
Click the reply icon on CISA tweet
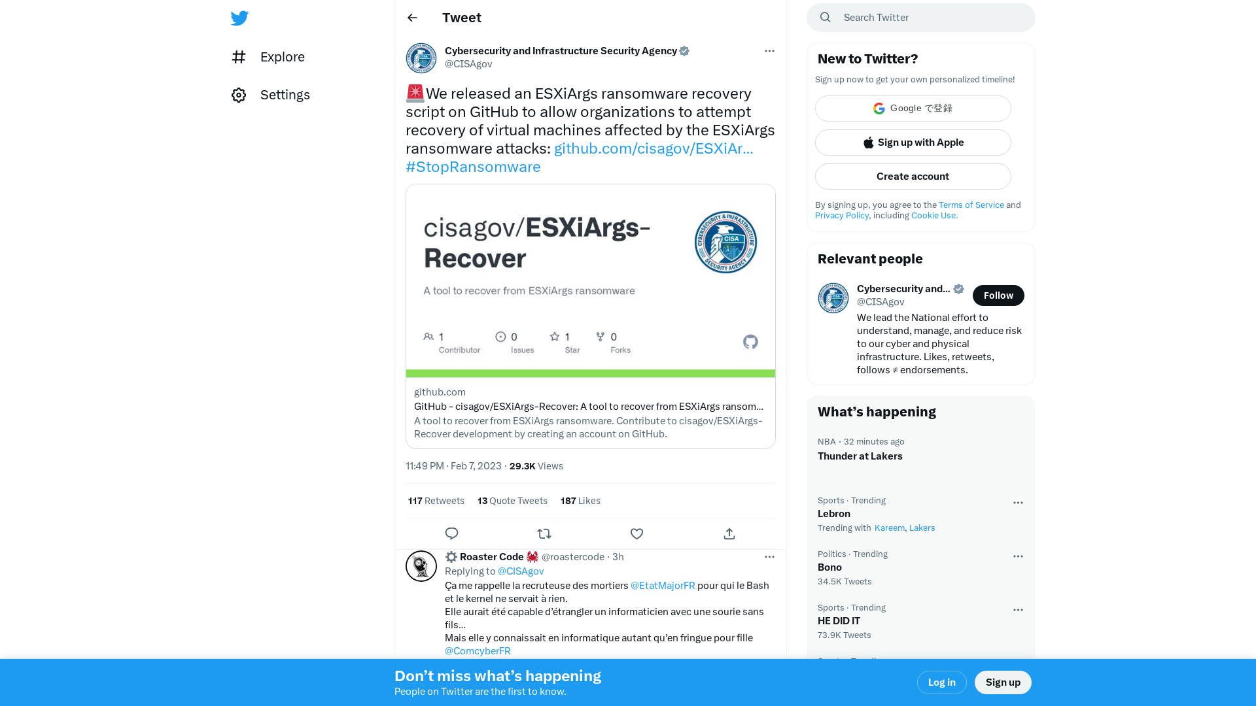[x=451, y=533]
